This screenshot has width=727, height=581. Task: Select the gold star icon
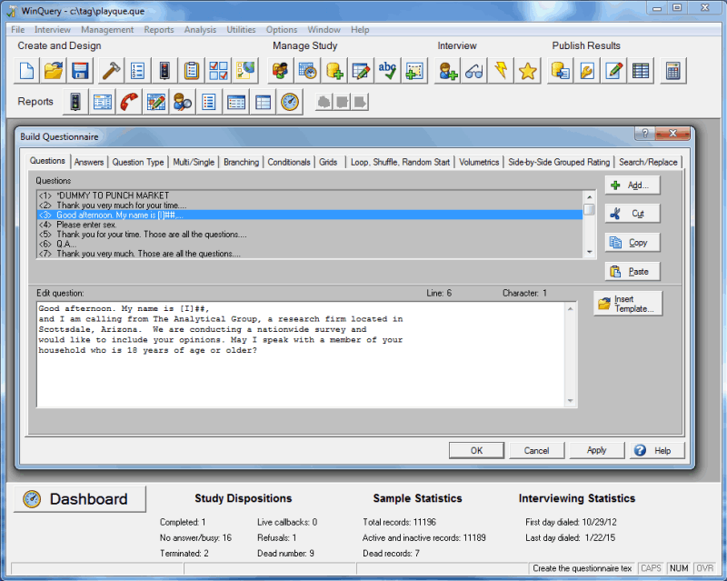(x=528, y=71)
